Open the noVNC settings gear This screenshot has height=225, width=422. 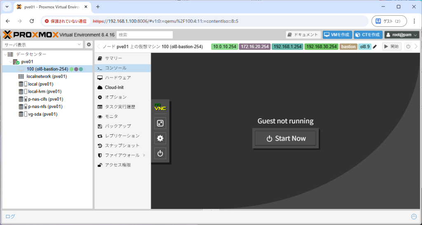coord(160,138)
